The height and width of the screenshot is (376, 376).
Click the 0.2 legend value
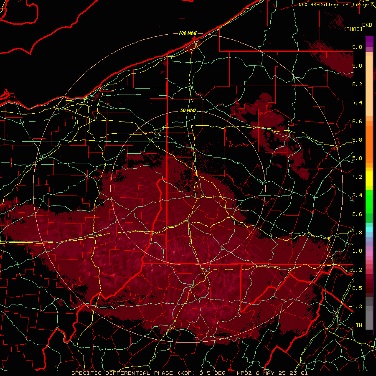point(357,270)
